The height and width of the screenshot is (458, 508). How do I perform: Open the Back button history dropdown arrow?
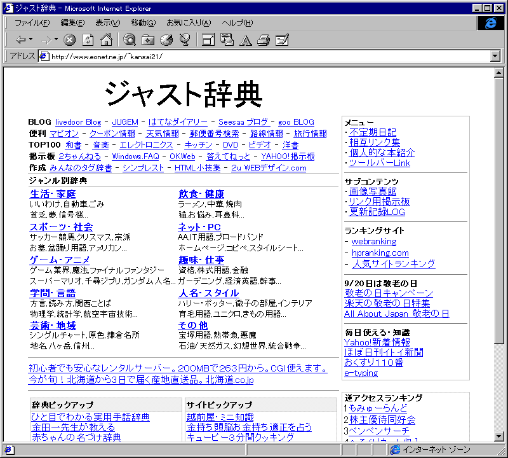click(x=30, y=39)
